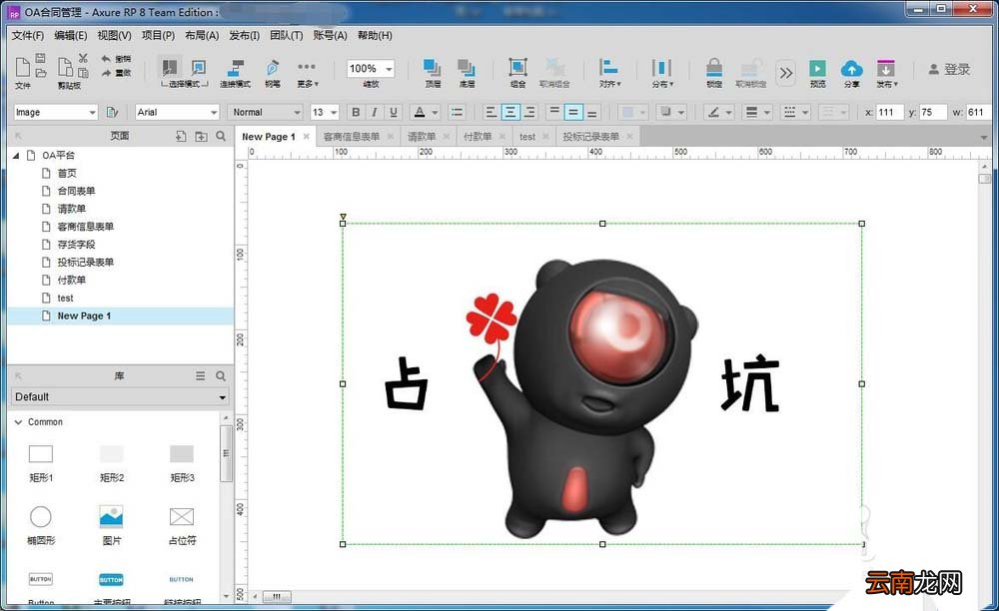Image resolution: width=999 pixels, height=611 pixels.
Task: Add a new page in pages panel
Action: [181, 136]
